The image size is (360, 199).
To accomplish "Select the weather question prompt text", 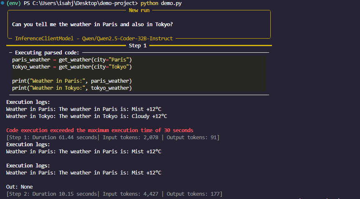I will pyautogui.click(x=92, y=25).
